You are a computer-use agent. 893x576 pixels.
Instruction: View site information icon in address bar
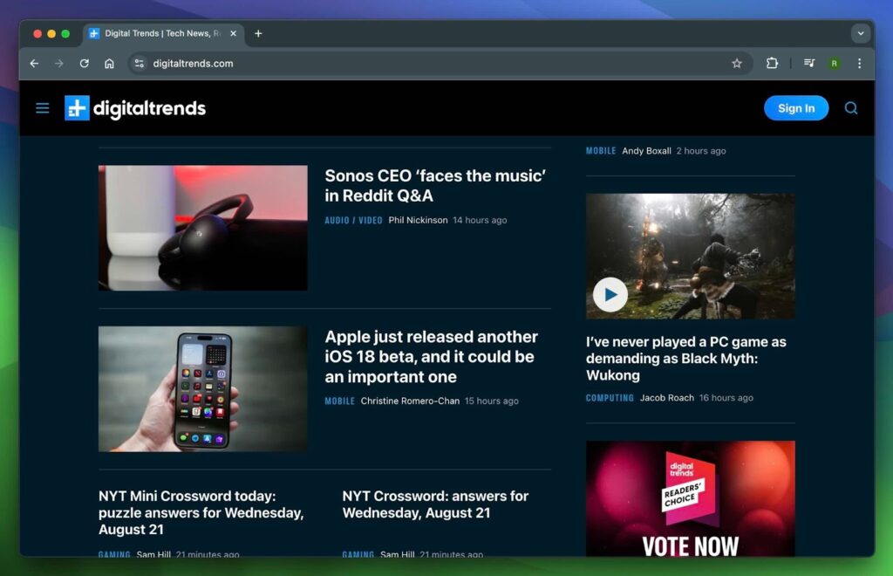click(x=139, y=63)
